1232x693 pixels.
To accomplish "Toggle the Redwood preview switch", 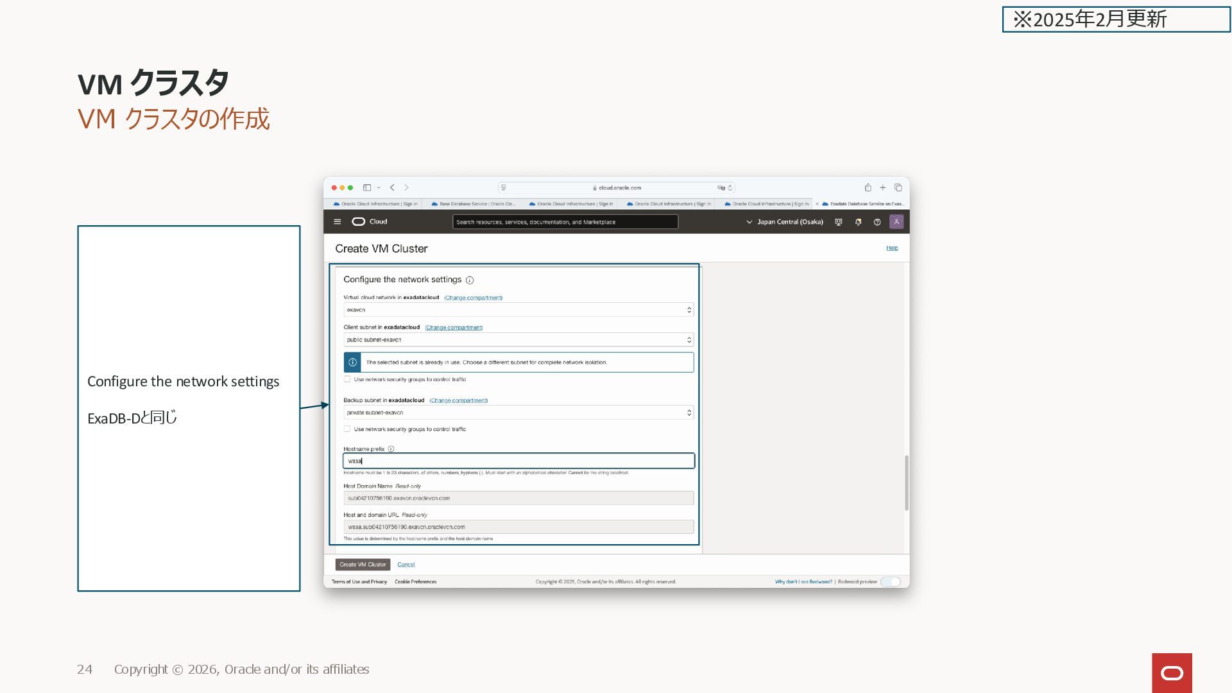I will pyautogui.click(x=891, y=582).
